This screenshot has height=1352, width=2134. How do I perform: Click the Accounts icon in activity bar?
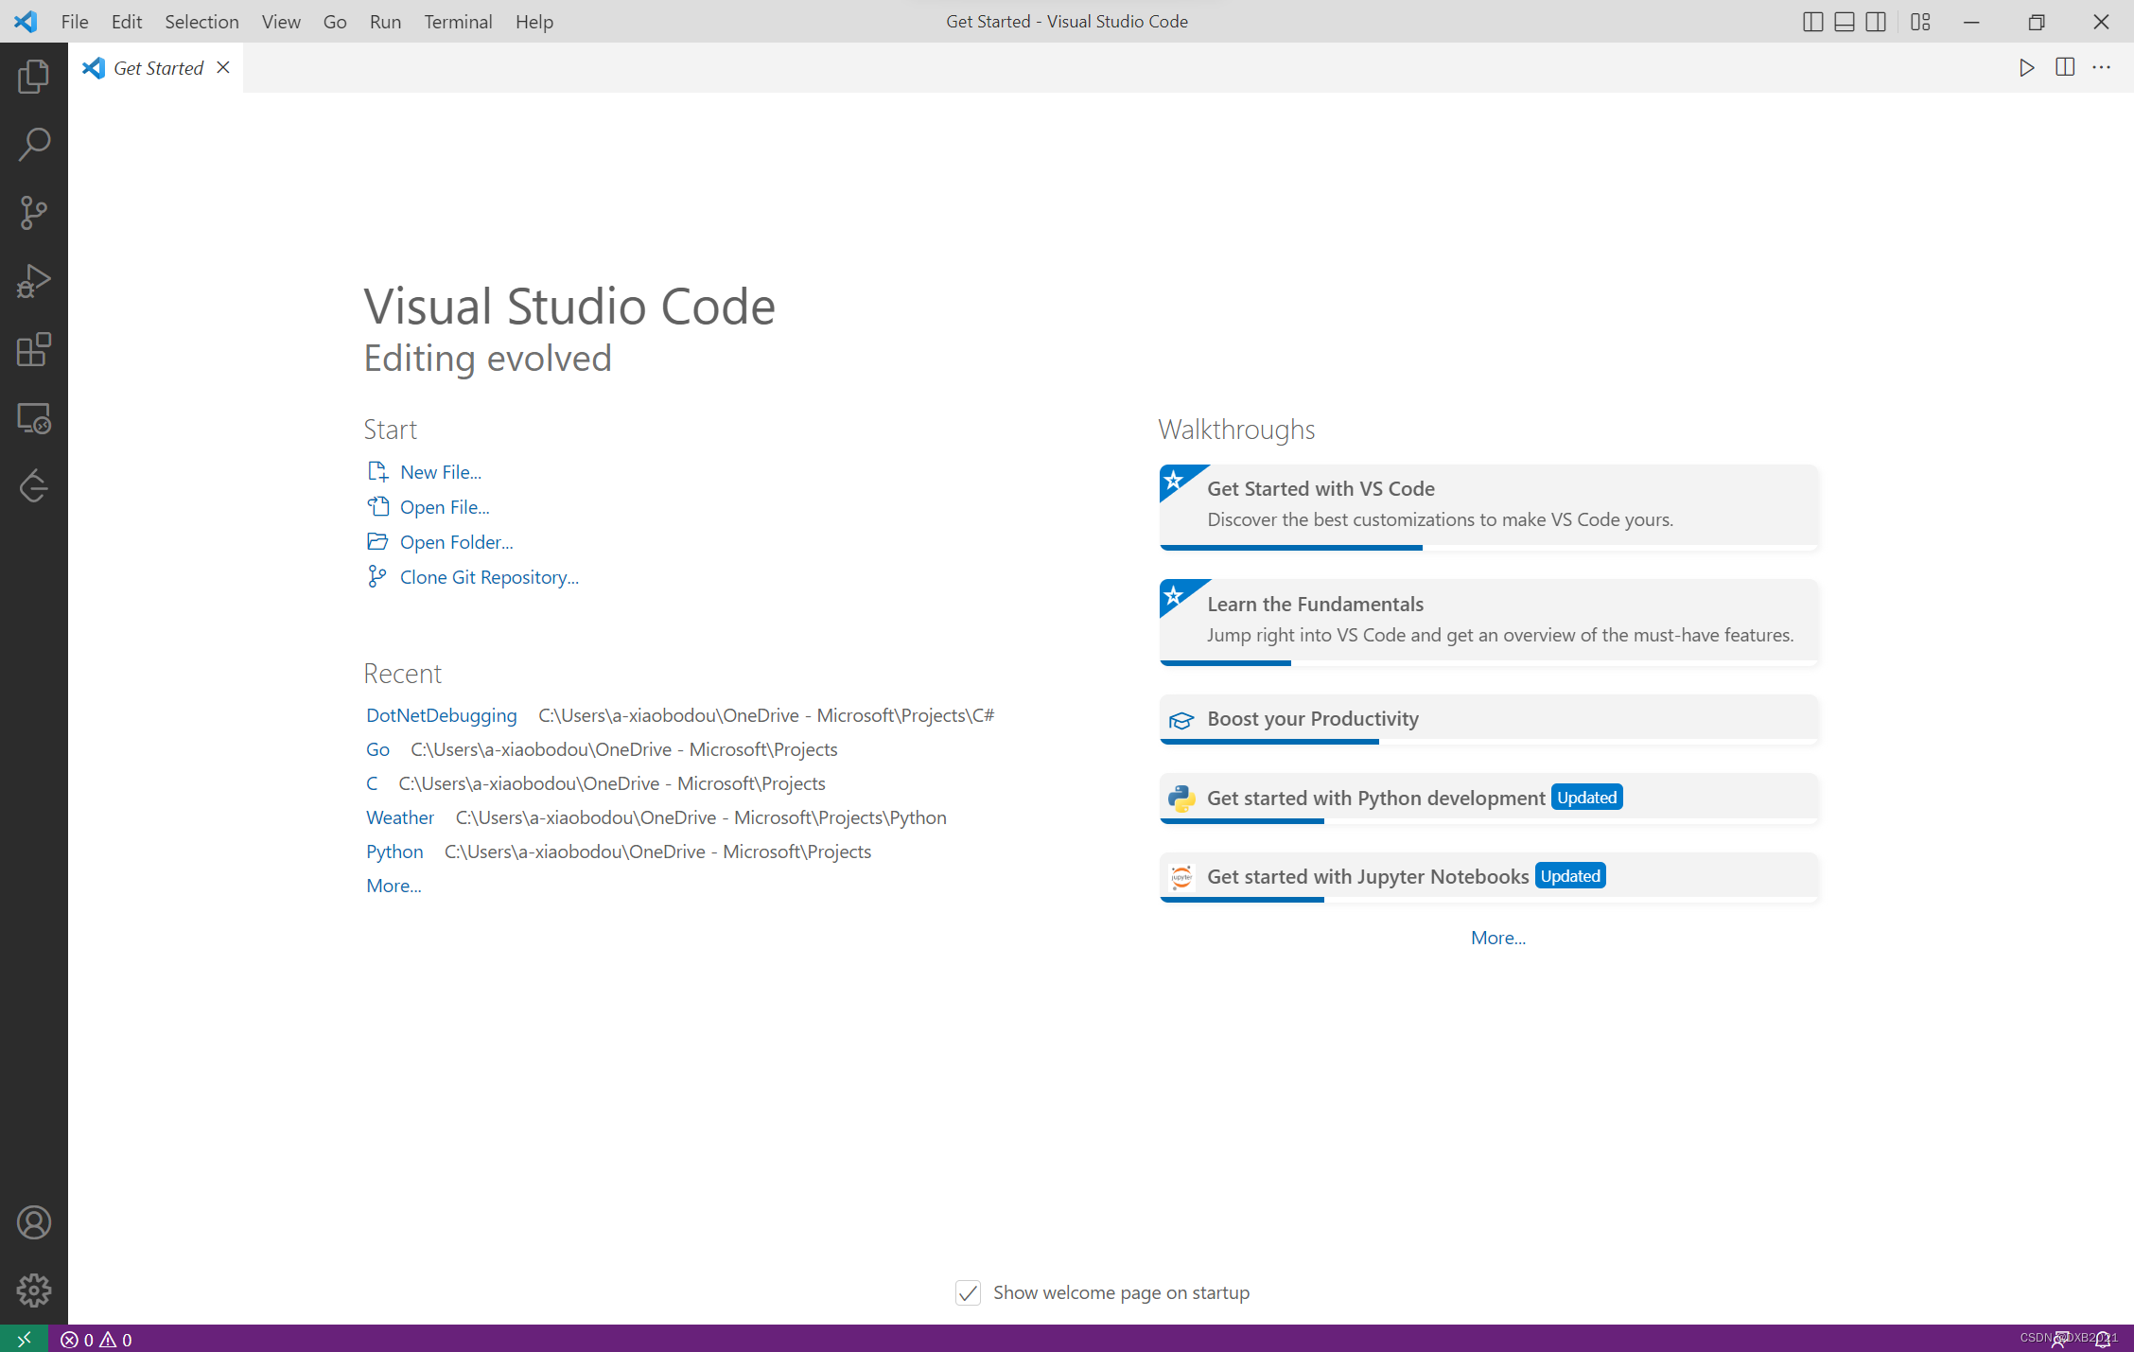[33, 1222]
